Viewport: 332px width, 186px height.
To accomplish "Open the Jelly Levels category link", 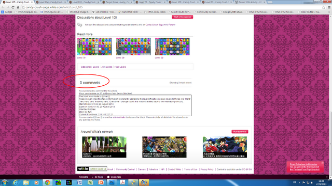I will pyautogui.click(x=107, y=67).
